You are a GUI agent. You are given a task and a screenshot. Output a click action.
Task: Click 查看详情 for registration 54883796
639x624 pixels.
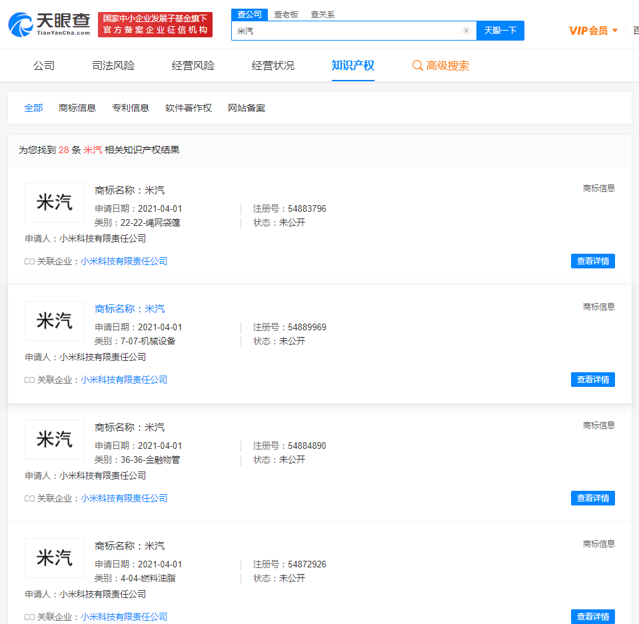[592, 261]
